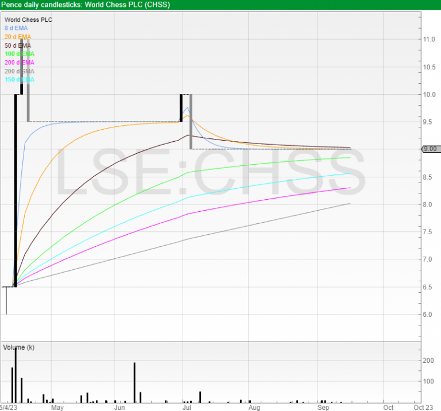Viewport: 441px width, 411px height.
Task: Click the Jul label on date axis
Action: (187, 407)
